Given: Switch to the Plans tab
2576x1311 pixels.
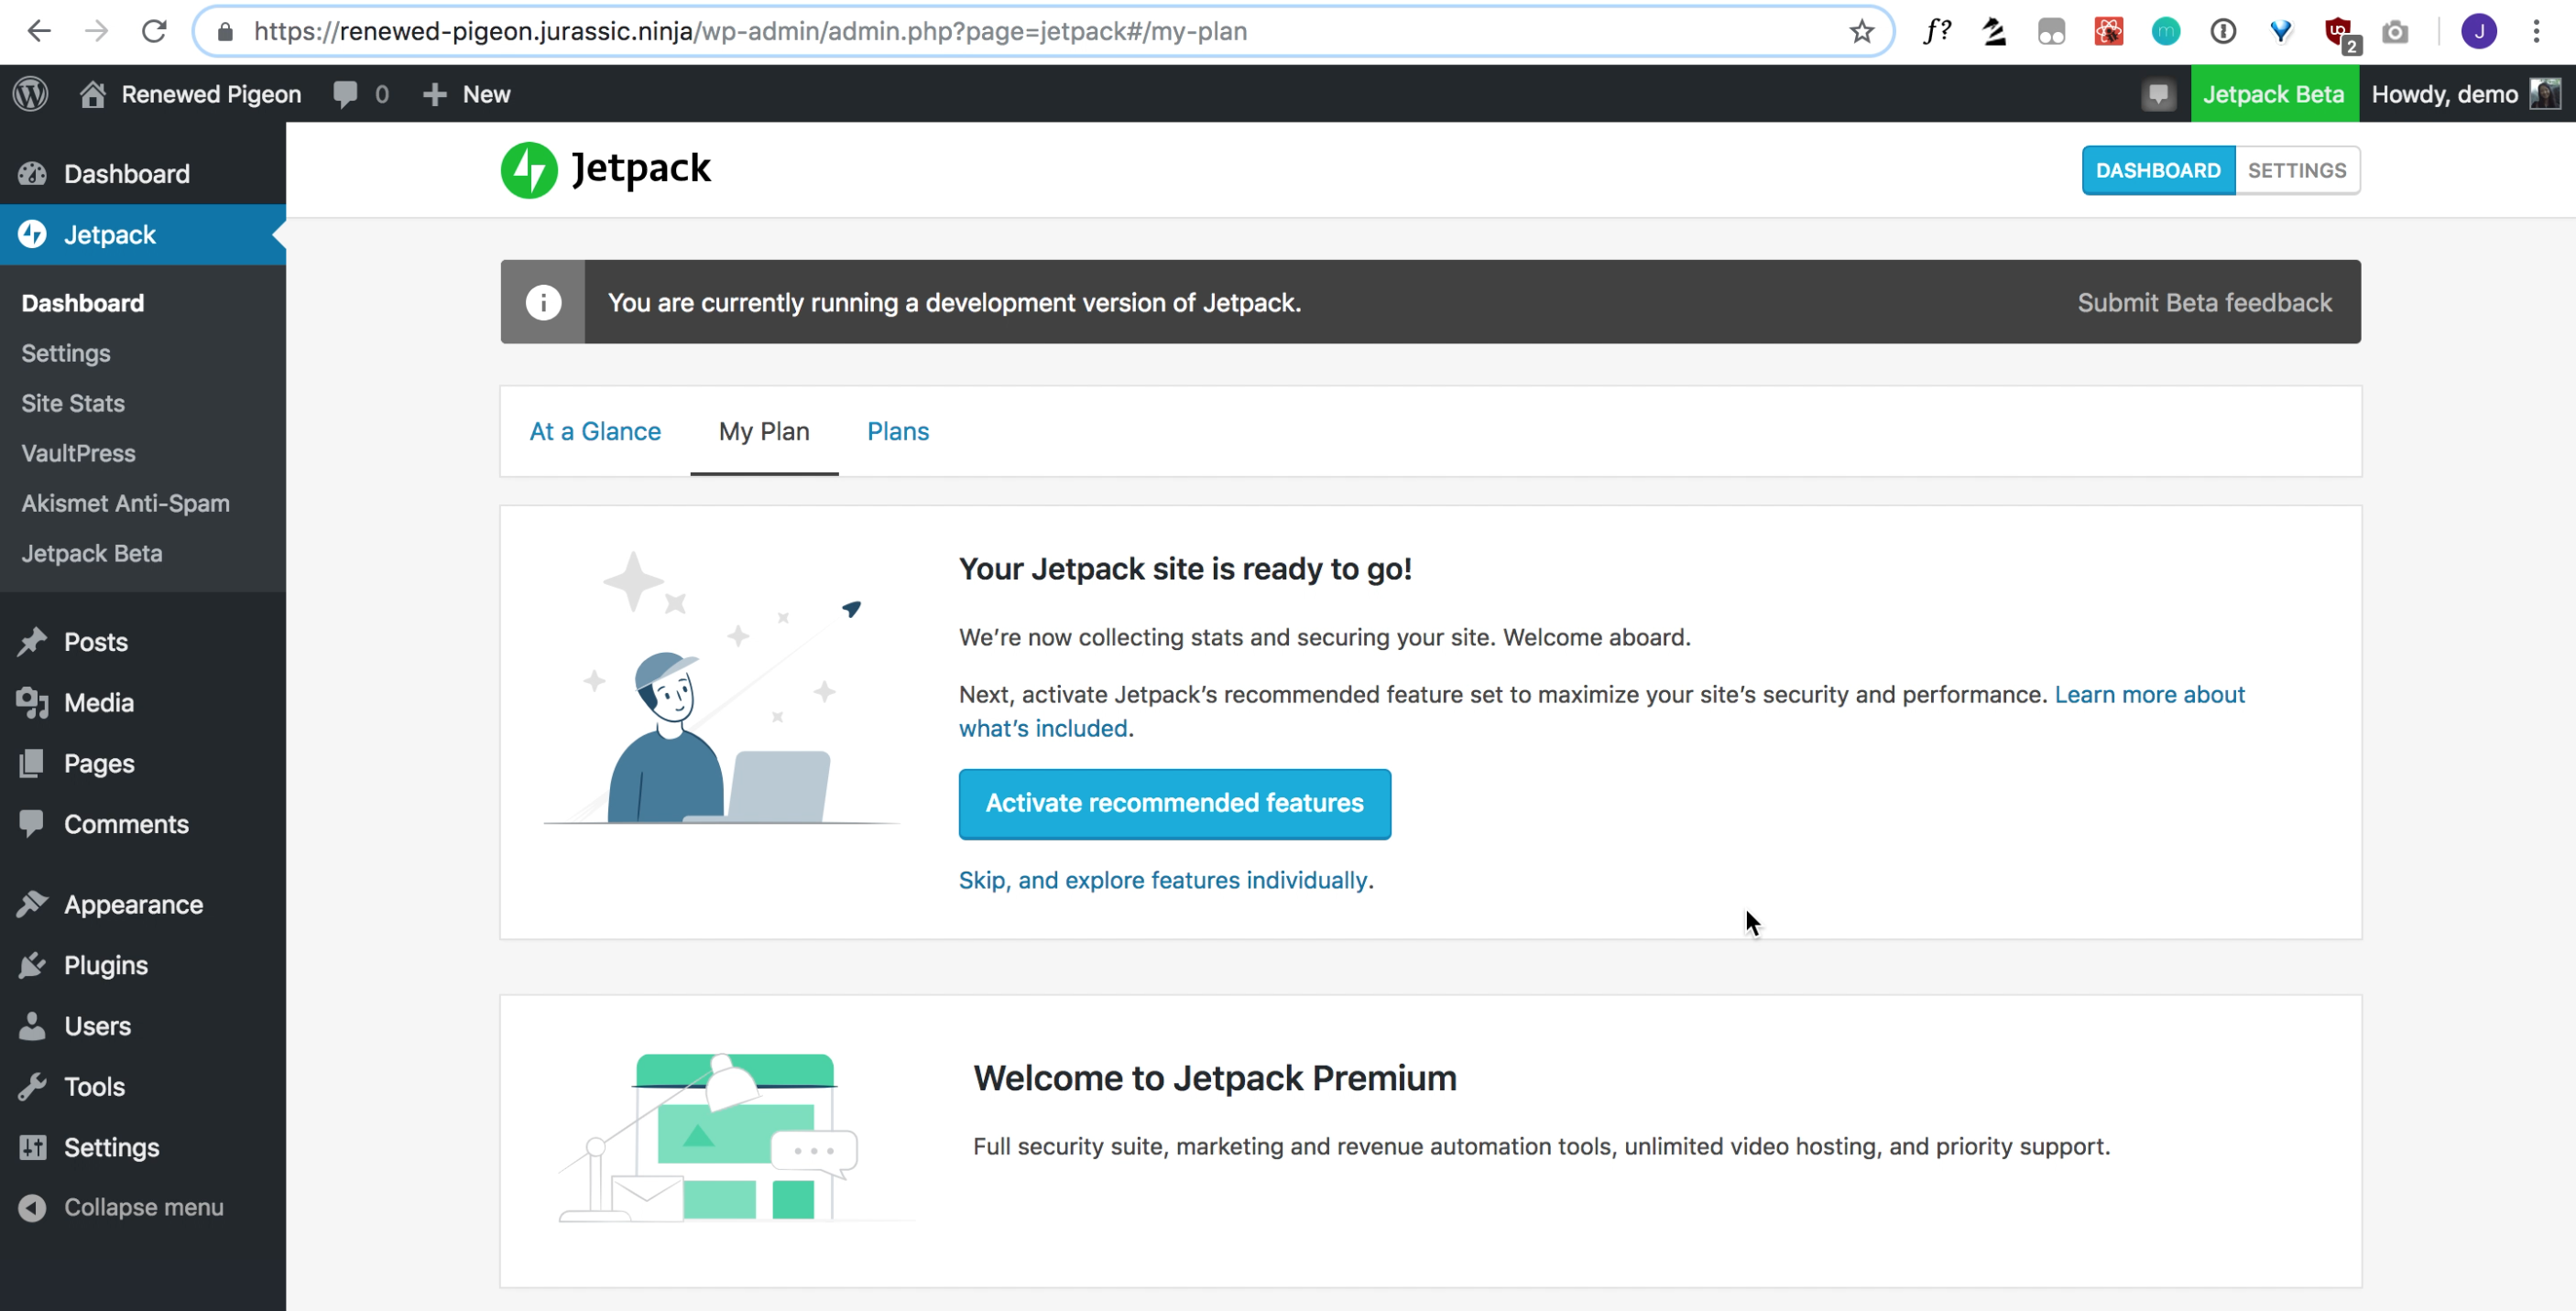Looking at the screenshot, I should (x=897, y=430).
